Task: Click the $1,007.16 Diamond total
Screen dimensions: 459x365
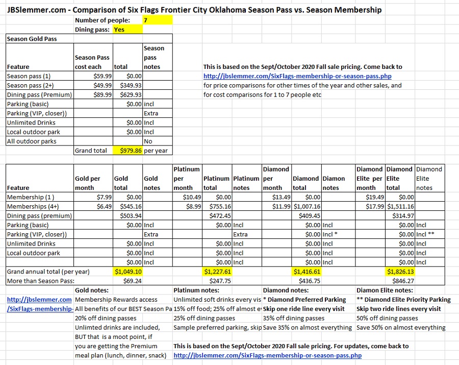Action: (x=307, y=207)
